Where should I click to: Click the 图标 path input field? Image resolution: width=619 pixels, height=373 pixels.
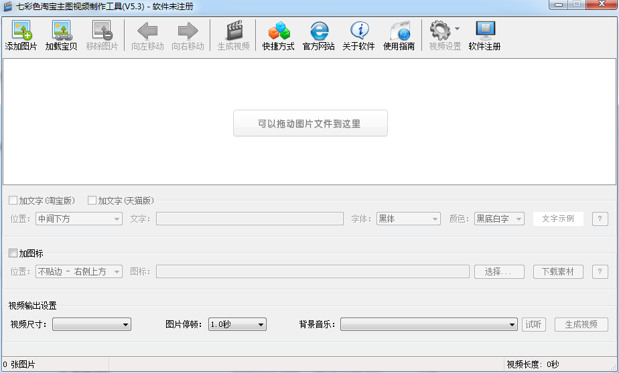[x=313, y=271]
